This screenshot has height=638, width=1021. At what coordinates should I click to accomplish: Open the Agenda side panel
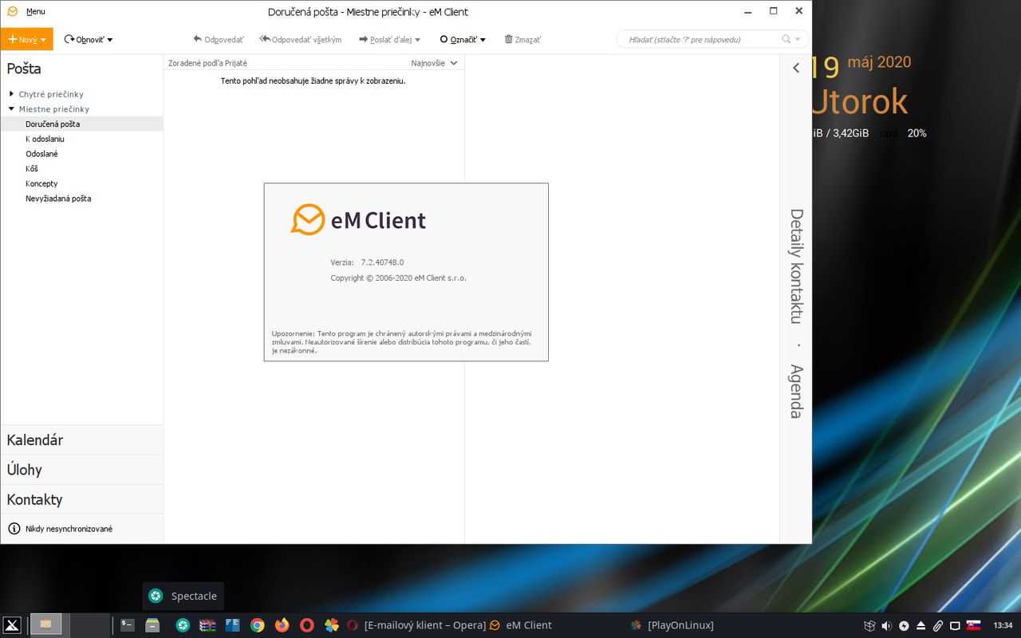(x=796, y=392)
